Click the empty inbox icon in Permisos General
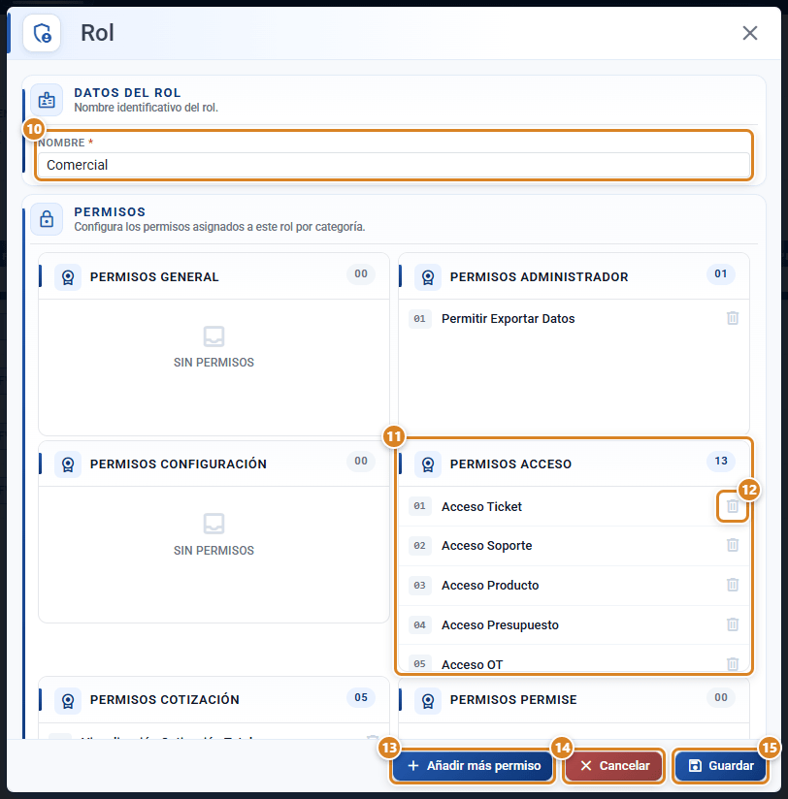This screenshot has height=799, width=788. 213,336
